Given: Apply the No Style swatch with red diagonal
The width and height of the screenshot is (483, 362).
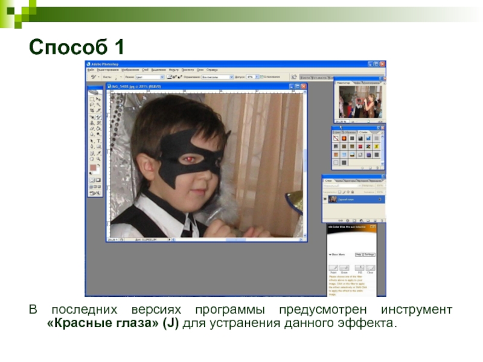Looking at the screenshot, I should [336, 139].
